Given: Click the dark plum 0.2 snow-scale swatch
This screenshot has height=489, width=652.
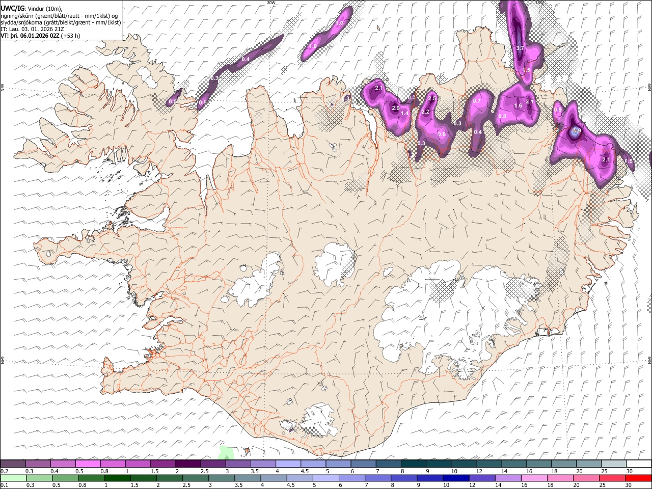Looking at the screenshot, I should [13, 464].
